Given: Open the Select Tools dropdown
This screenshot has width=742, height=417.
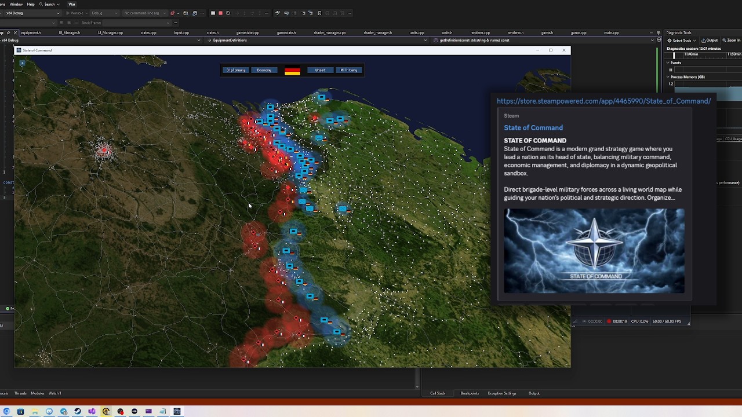Looking at the screenshot, I should tap(681, 41).
